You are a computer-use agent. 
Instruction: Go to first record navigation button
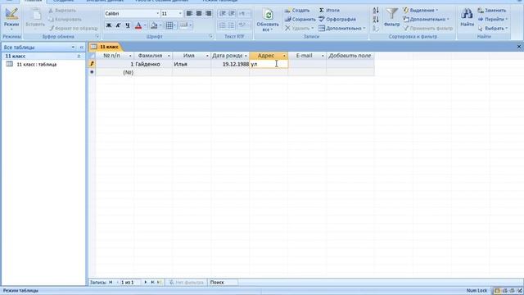[111, 283]
